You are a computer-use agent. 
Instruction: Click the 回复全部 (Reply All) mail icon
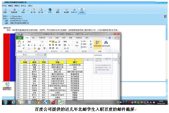click(x=14, y=11)
